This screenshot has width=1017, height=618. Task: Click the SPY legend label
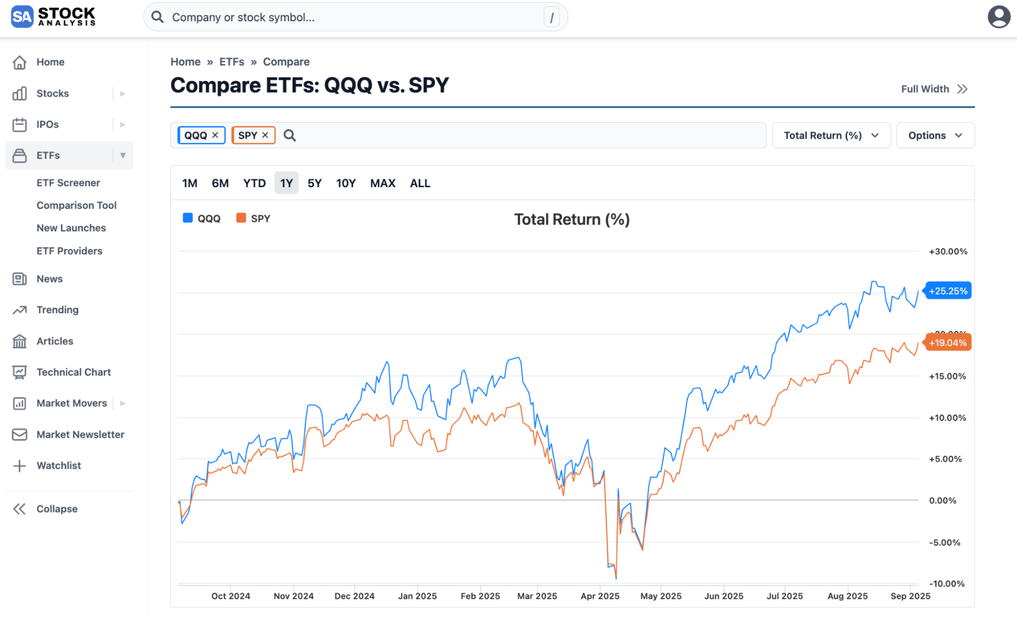260,218
